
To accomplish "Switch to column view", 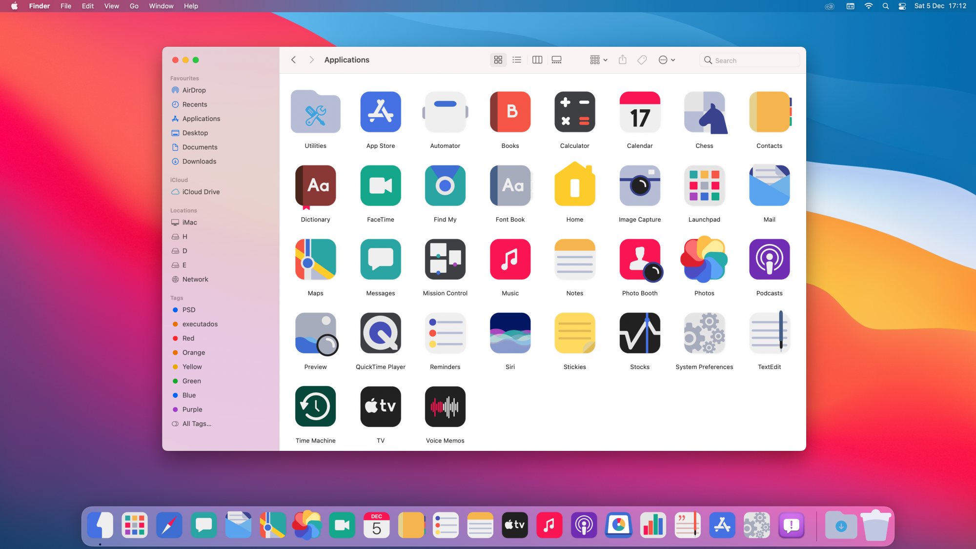I will pyautogui.click(x=537, y=60).
